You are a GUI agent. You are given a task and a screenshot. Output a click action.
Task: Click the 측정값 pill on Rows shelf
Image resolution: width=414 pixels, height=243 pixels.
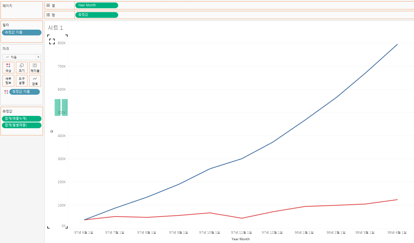[x=96, y=15]
